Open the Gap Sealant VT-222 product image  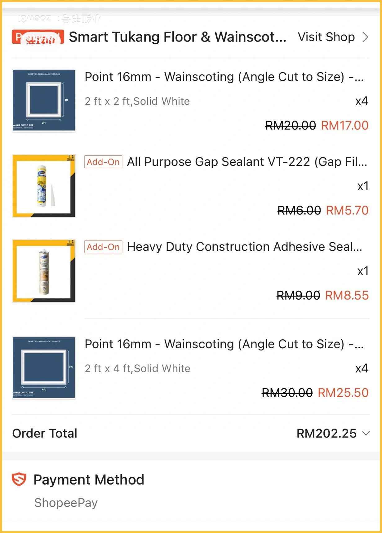(x=44, y=186)
